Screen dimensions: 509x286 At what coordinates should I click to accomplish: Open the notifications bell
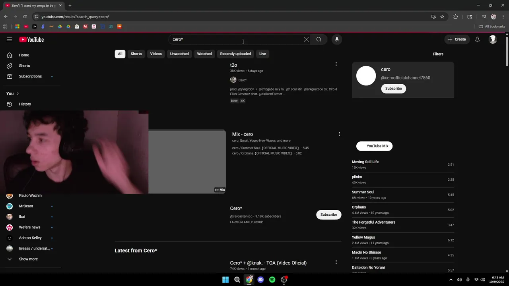[478, 39]
